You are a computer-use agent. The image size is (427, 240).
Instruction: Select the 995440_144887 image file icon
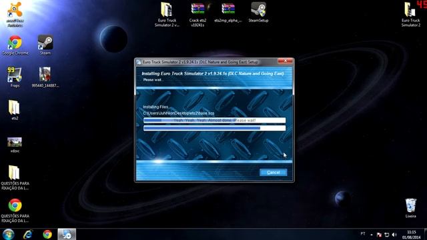coord(45,77)
